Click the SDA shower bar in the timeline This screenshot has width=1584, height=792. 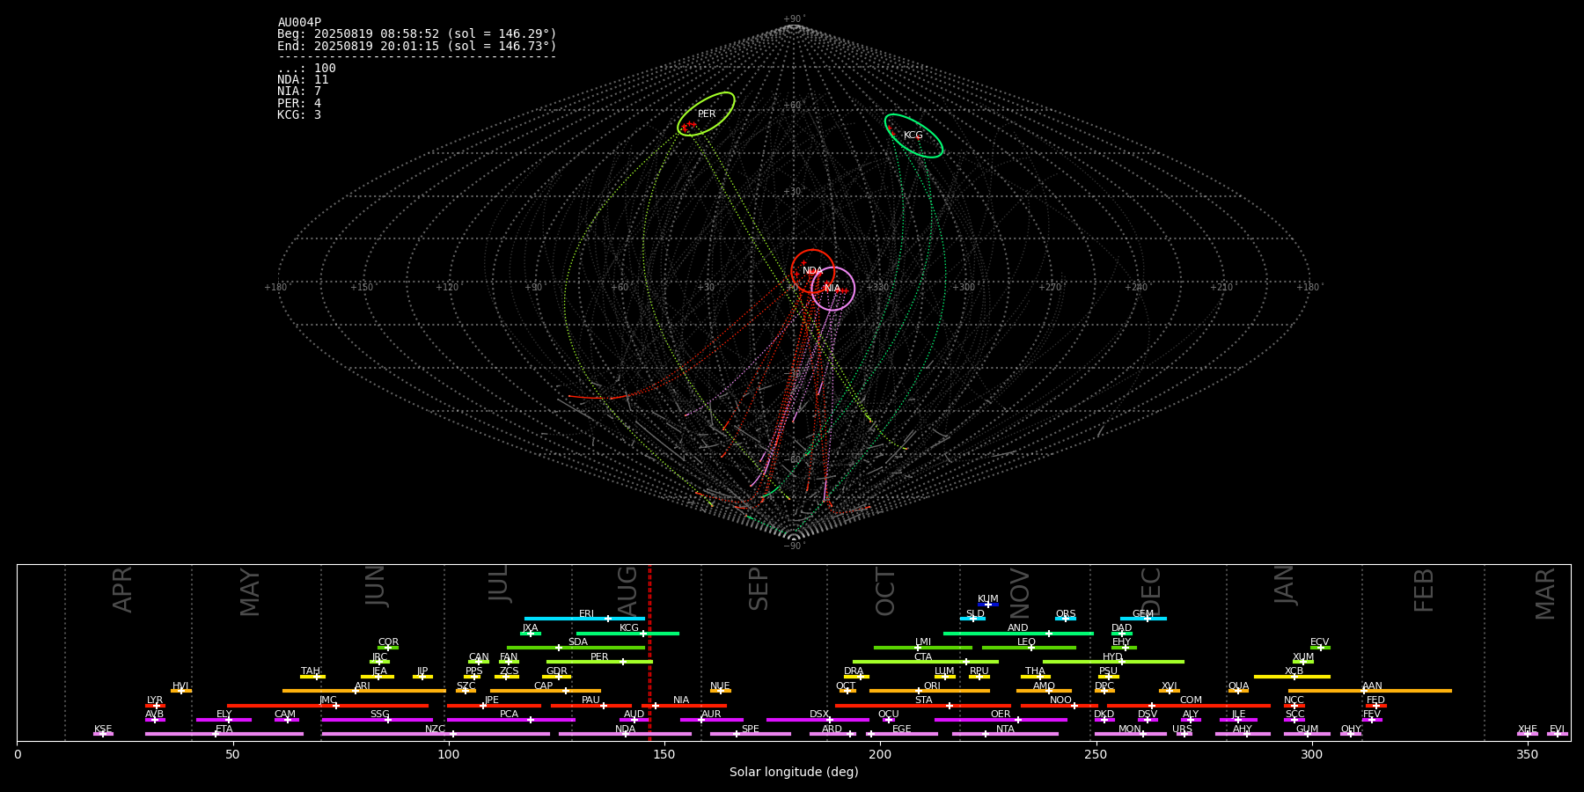576,648
